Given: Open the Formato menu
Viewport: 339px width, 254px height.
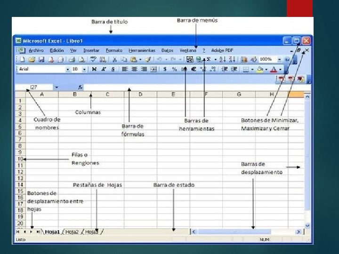Looking at the screenshot, I should 114,50.
